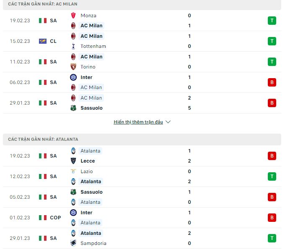Click the Monza club crest icon
This screenshot has width=285, height=250.
point(73,16)
